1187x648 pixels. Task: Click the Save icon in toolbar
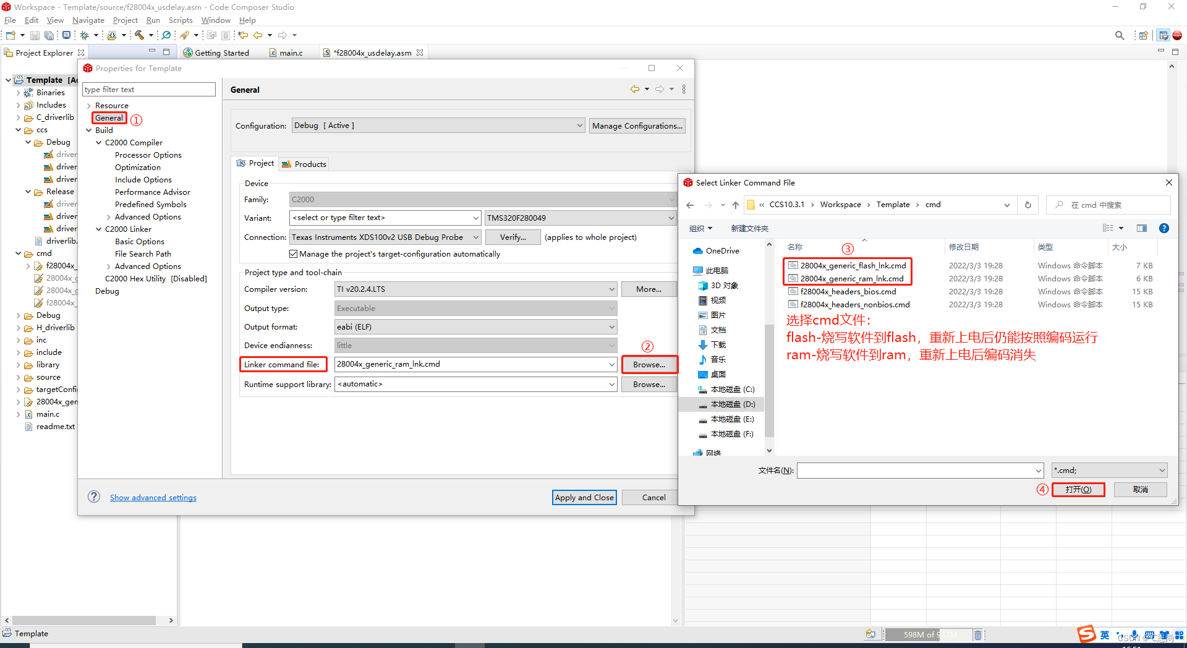(35, 35)
